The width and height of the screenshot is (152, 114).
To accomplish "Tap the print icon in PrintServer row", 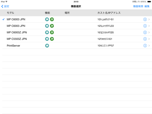I will (47, 46).
